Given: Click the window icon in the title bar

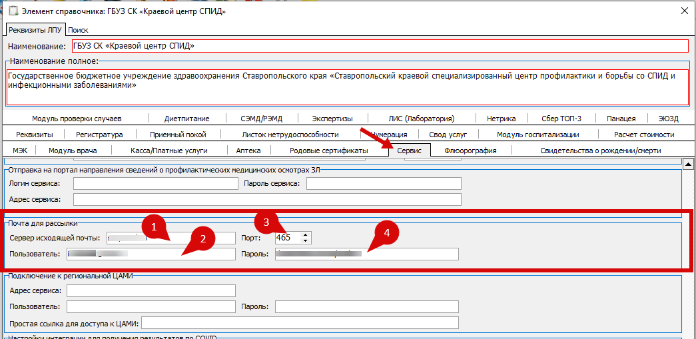Looking at the screenshot, I should tap(11, 11).
